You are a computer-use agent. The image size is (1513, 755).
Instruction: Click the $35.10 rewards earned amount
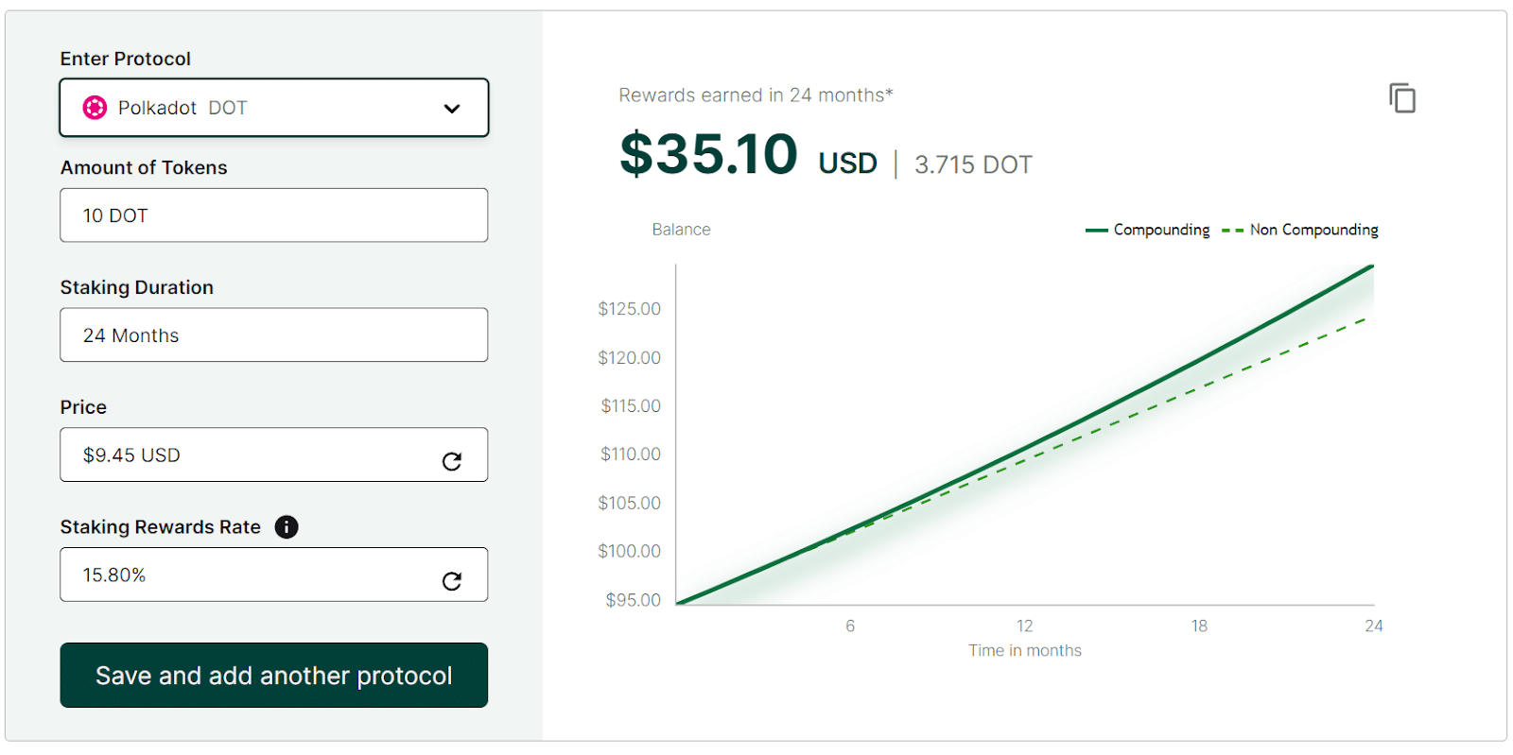point(709,154)
